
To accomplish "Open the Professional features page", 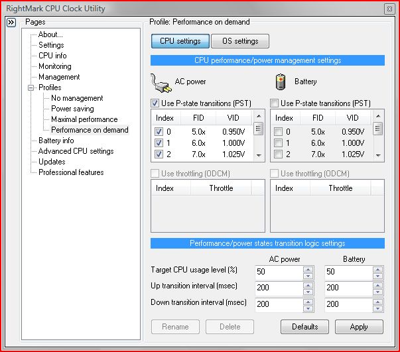I will (71, 172).
